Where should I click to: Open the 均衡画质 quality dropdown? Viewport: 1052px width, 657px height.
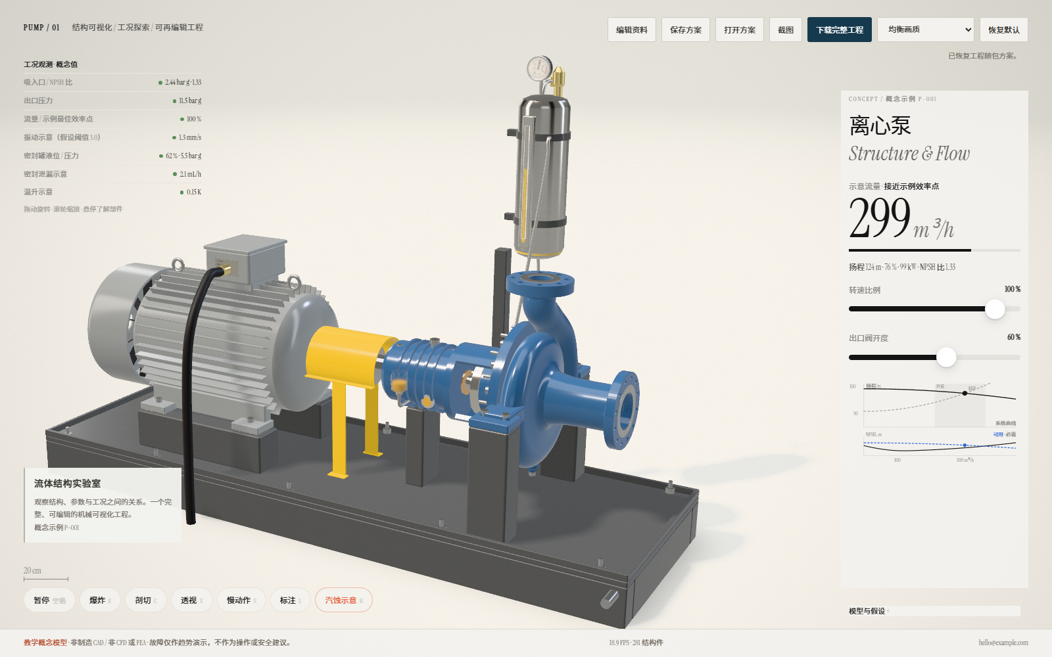pyautogui.click(x=926, y=30)
